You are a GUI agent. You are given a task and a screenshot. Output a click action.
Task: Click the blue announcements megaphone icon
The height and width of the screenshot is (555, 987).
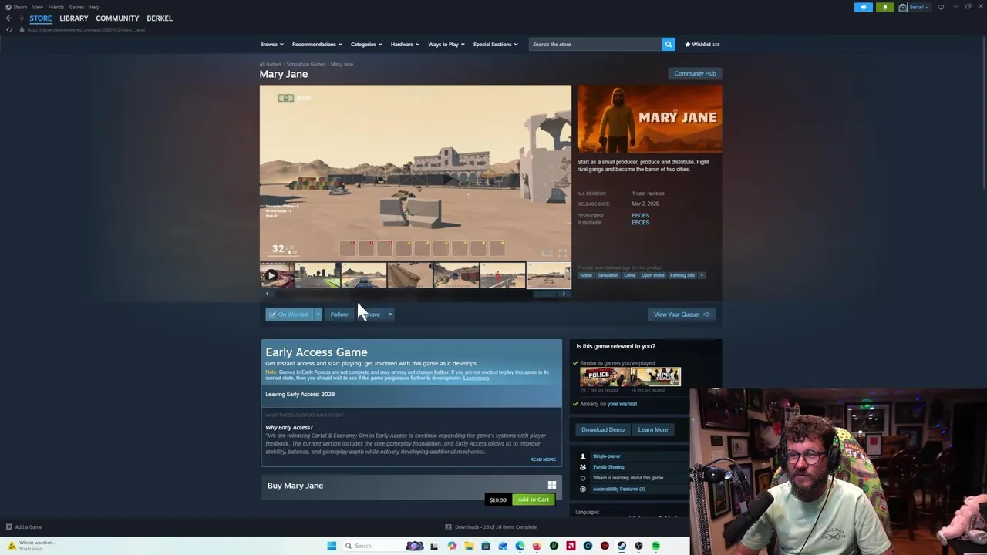[864, 7]
